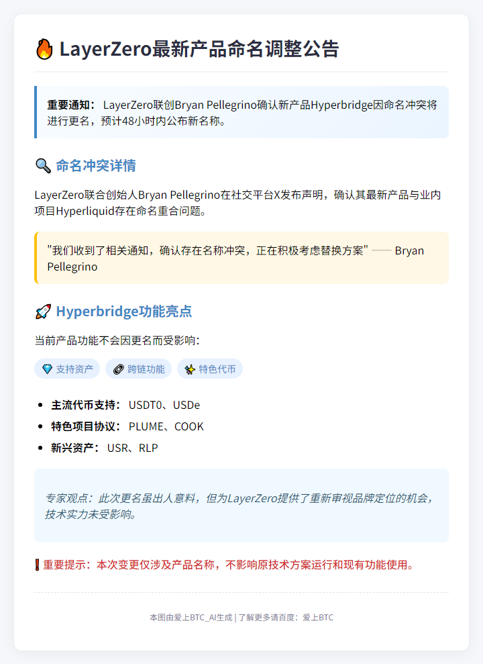Click the text 预计48小时内公布新名称
Image resolution: width=483 pixels, height=664 pixels.
click(164, 121)
